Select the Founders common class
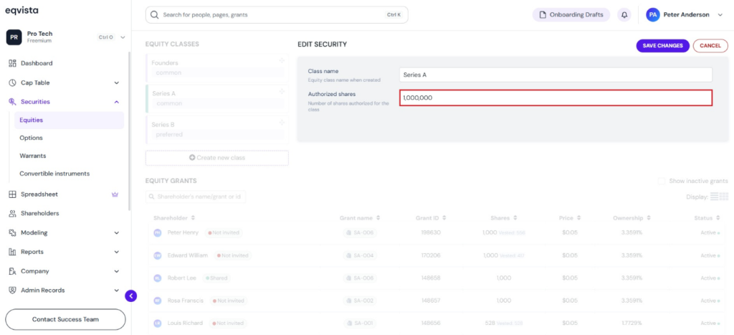Viewport: 734px width, 335px height. click(x=217, y=68)
